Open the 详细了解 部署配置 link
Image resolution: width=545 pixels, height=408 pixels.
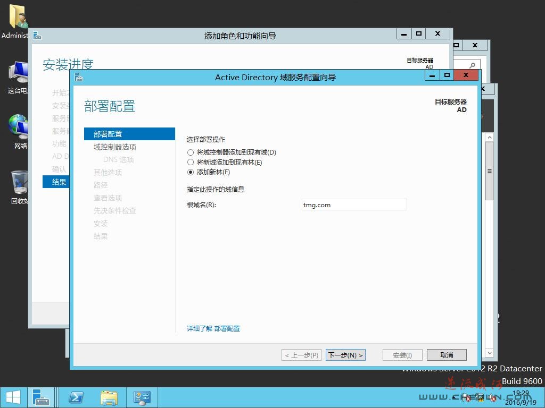point(213,328)
